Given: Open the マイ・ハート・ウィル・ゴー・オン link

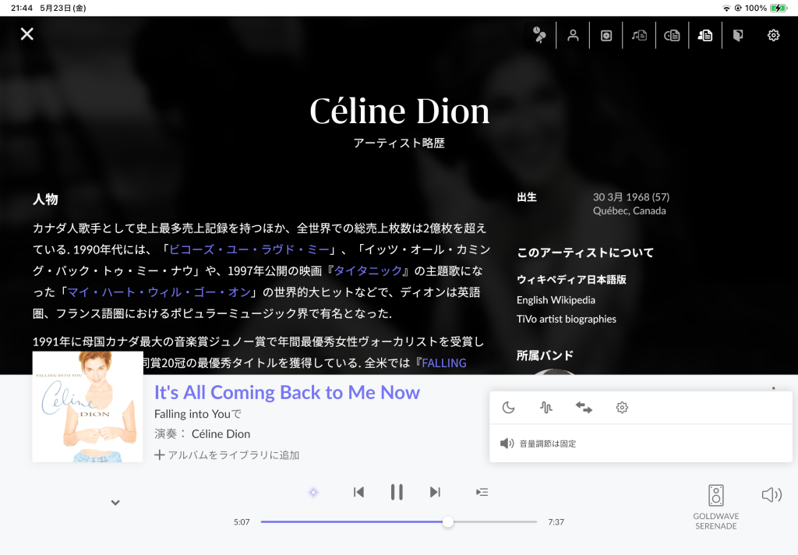Looking at the screenshot, I should coord(159,292).
